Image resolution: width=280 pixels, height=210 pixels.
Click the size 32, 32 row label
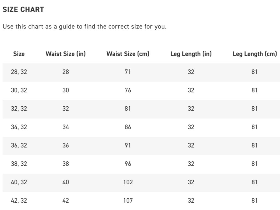[x=19, y=109]
